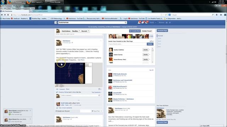
Task: Invite Jamie Garcia to like page
Action: 145,55
